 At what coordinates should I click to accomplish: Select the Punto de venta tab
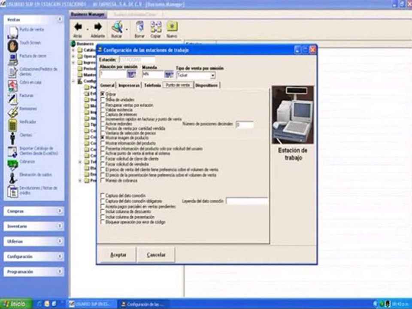tap(178, 85)
